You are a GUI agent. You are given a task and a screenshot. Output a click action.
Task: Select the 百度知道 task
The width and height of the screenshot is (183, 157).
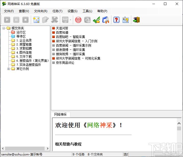(62, 32)
